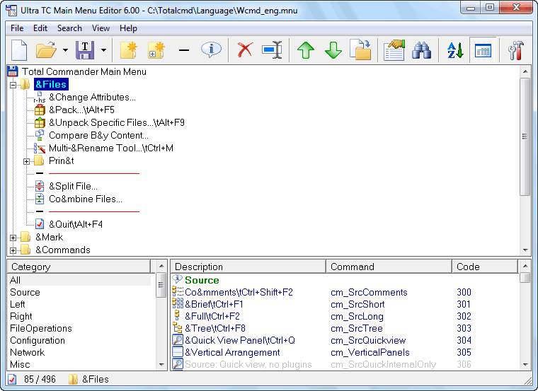Click the move to folder icon
This screenshot has width=538, height=391.
pyautogui.click(x=360, y=50)
